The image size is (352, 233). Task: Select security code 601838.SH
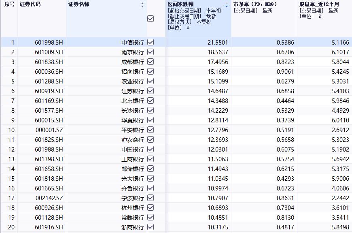point(49,62)
